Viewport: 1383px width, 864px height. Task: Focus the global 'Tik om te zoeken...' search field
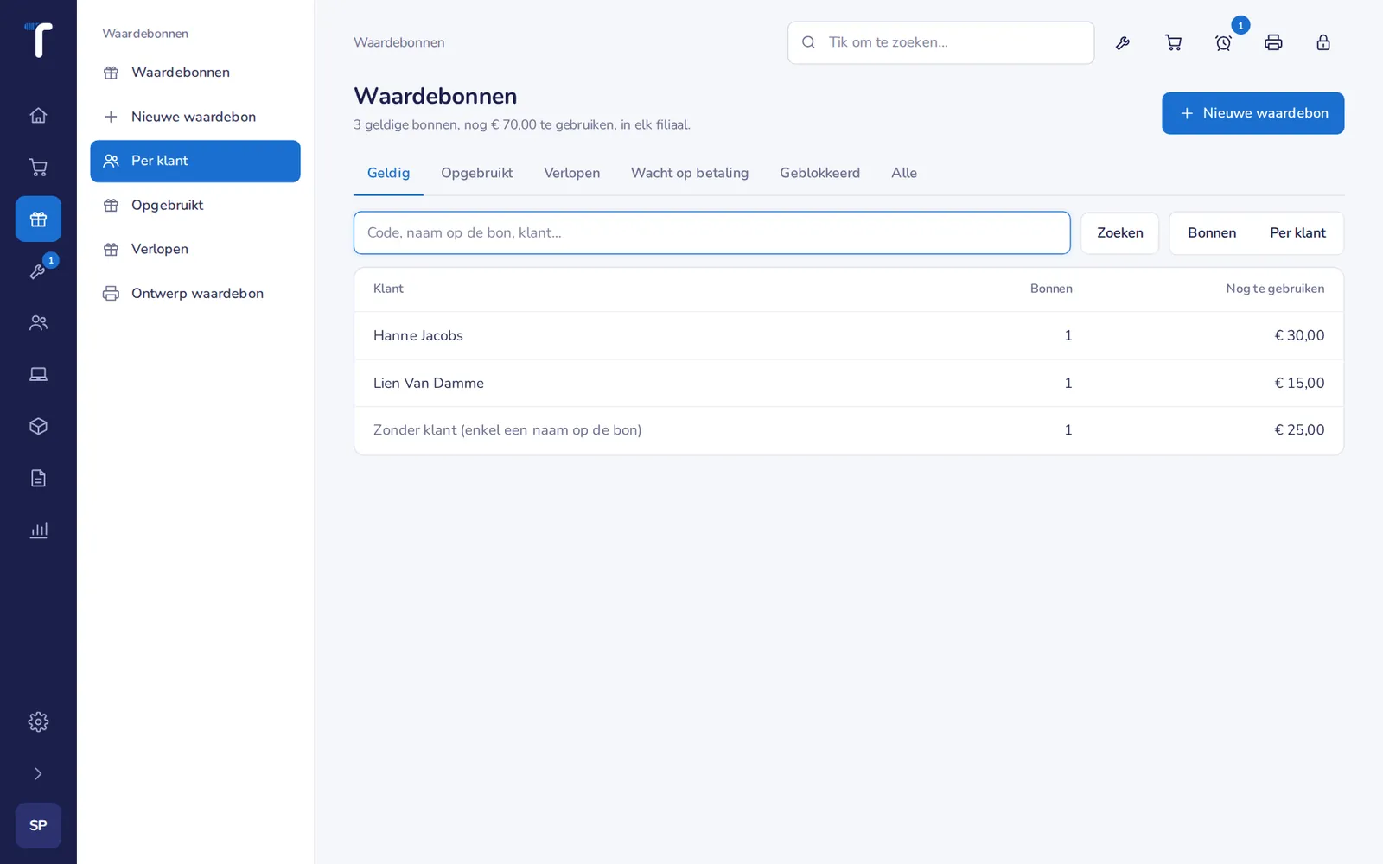click(x=940, y=42)
